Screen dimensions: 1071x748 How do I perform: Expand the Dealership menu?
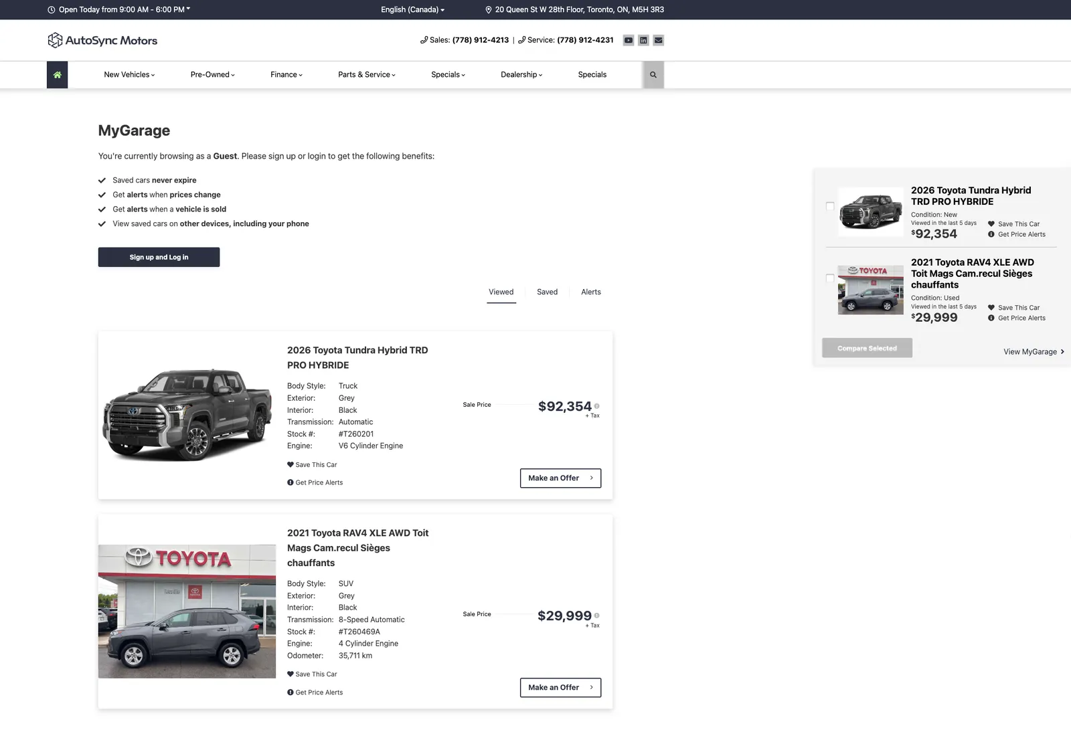[521, 75]
